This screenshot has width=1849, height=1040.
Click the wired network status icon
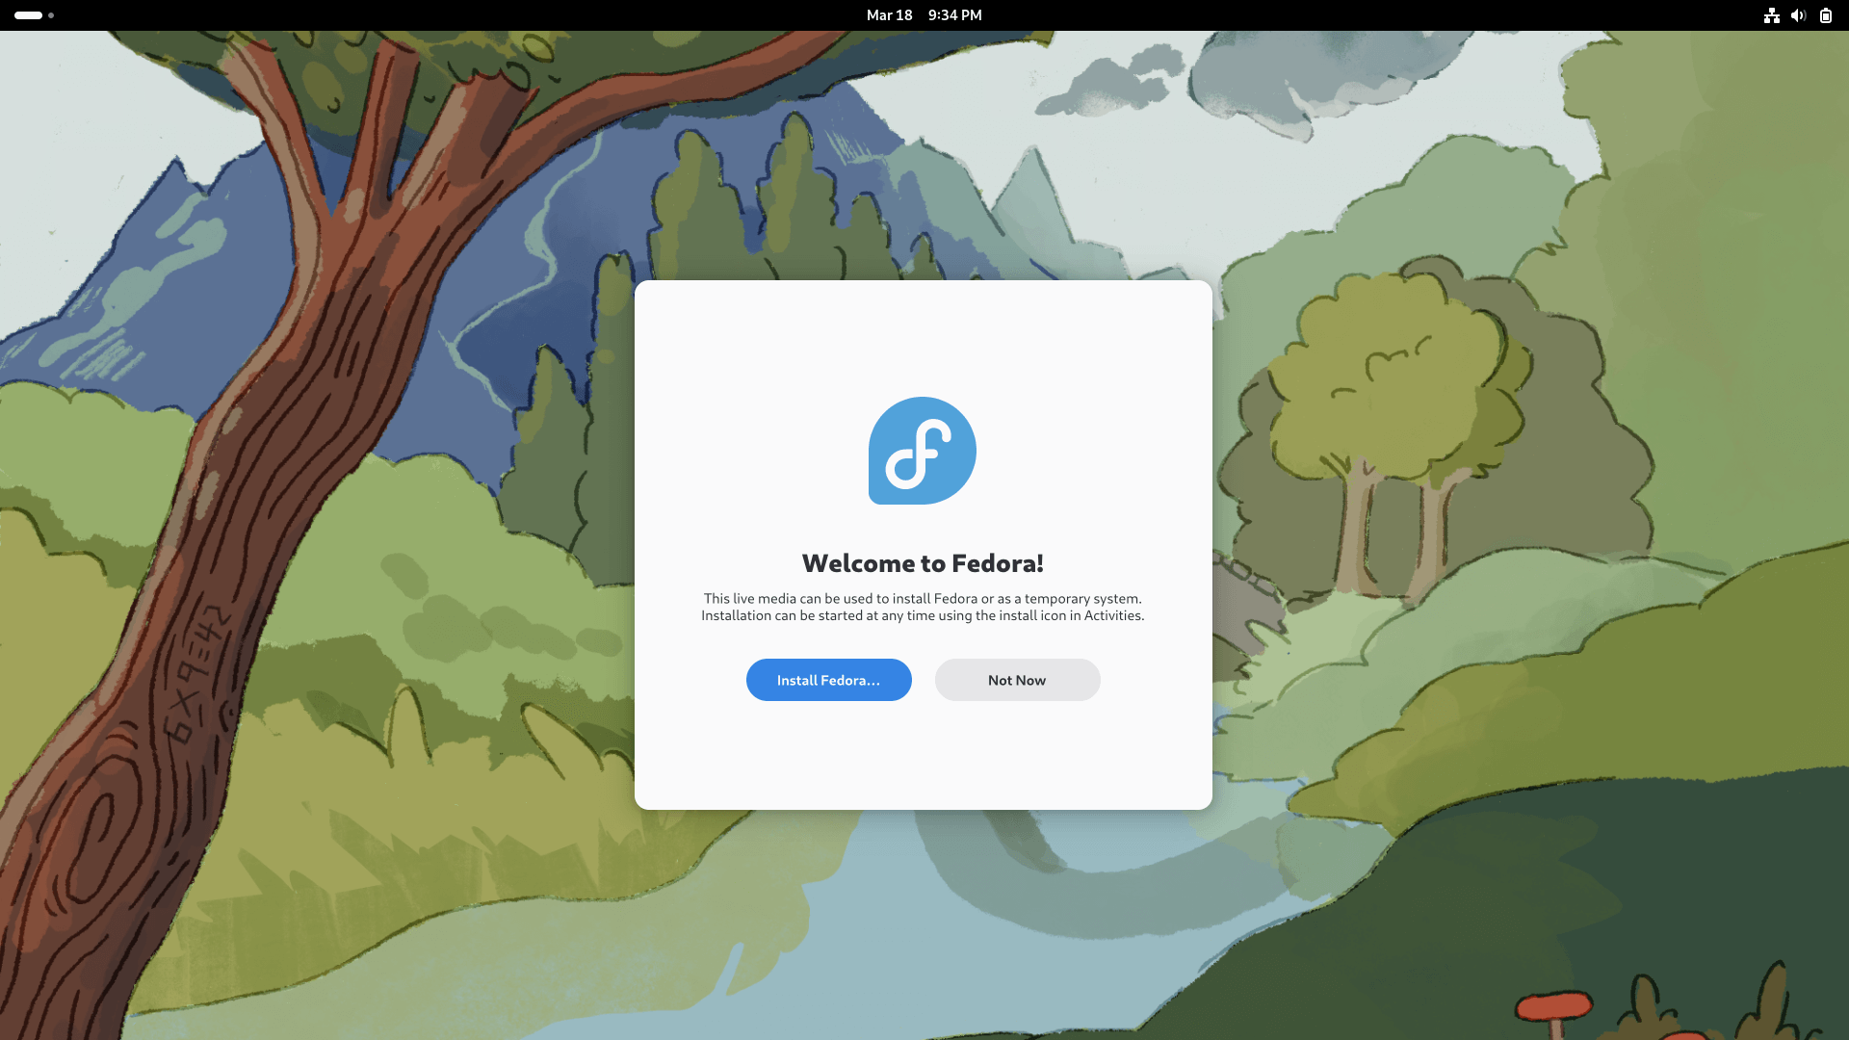(1771, 15)
